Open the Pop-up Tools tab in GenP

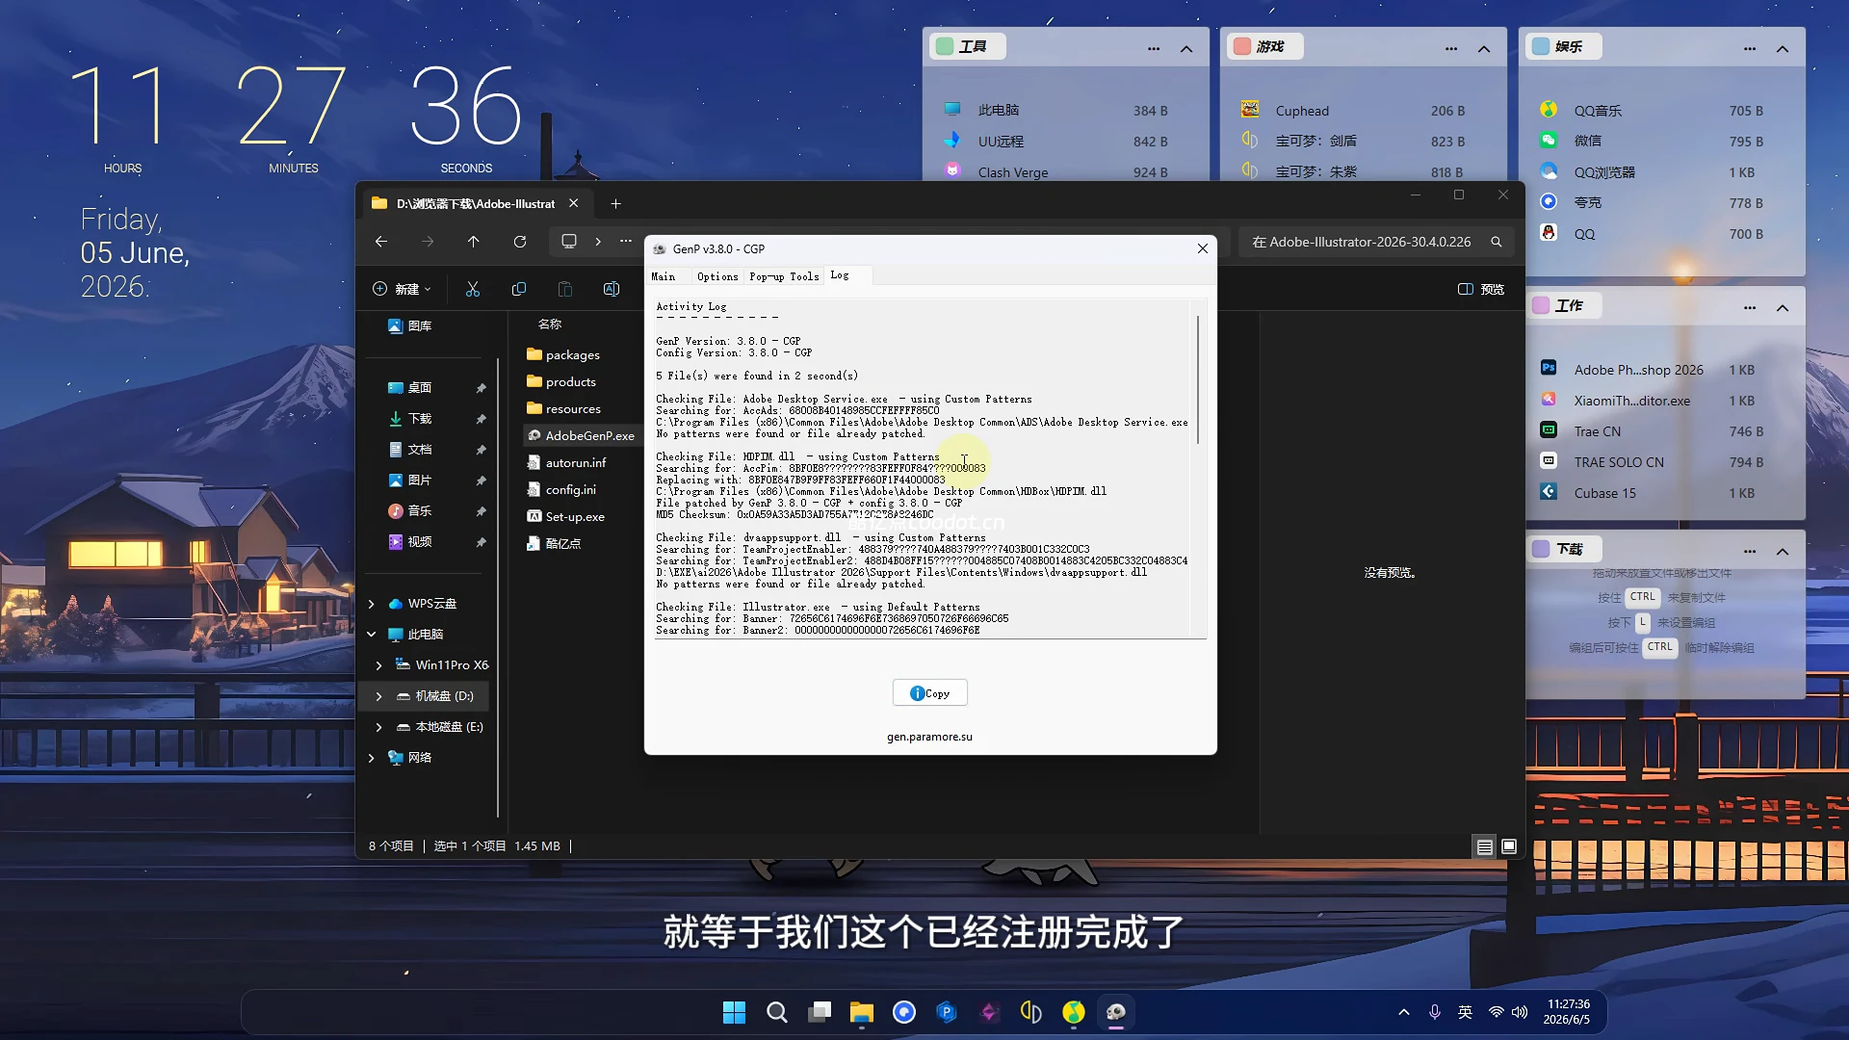tap(784, 276)
